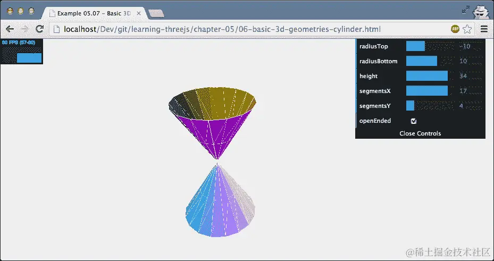Viewport: 494px width, 261px height.
Task: Click the radiusBottom value field showing 10
Action: tap(471, 61)
